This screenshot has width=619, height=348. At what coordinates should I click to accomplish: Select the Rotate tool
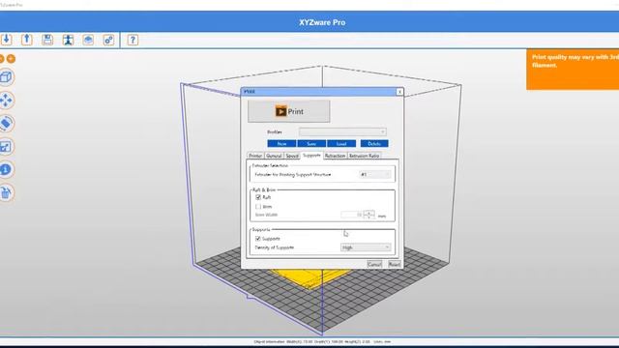(7, 124)
